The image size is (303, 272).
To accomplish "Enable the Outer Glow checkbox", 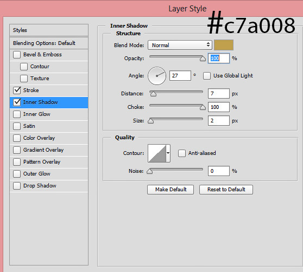I will 17,174.
